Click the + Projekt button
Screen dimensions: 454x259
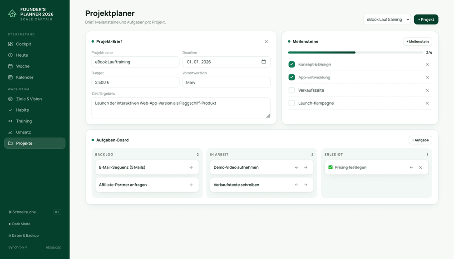(x=426, y=20)
